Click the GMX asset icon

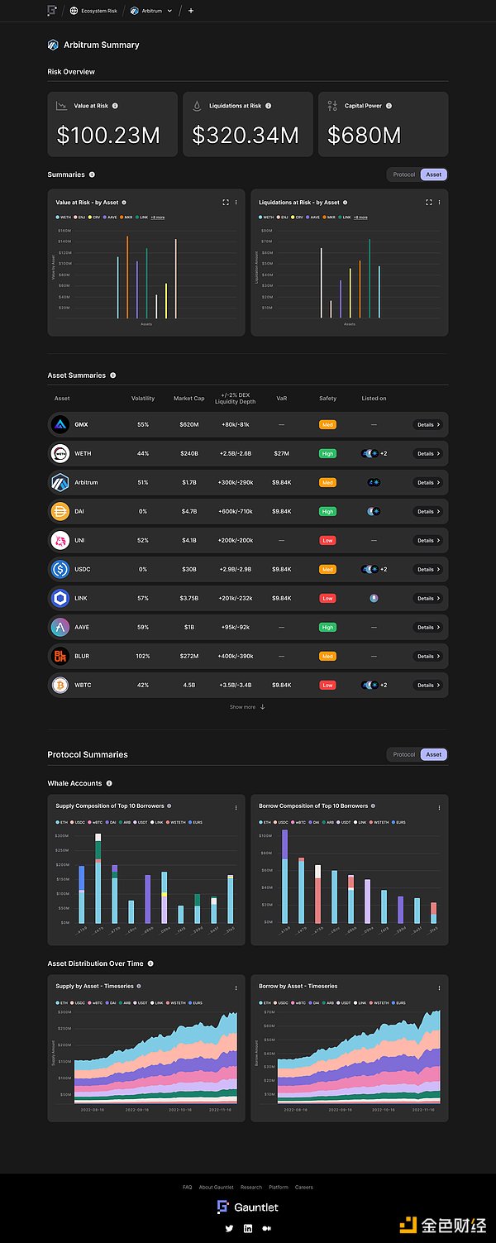(x=62, y=424)
